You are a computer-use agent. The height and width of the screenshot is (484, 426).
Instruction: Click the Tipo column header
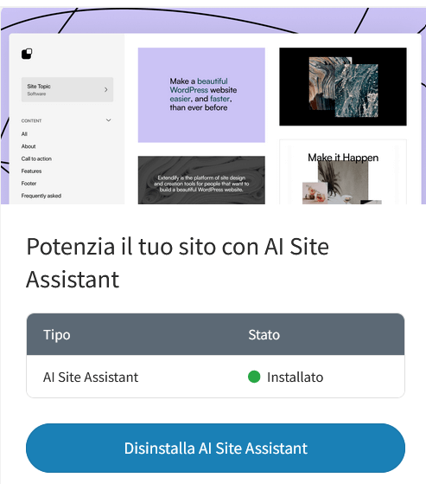point(57,335)
